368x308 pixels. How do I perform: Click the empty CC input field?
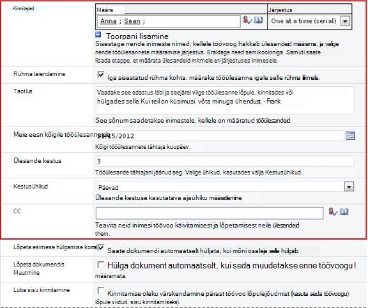(x=210, y=213)
